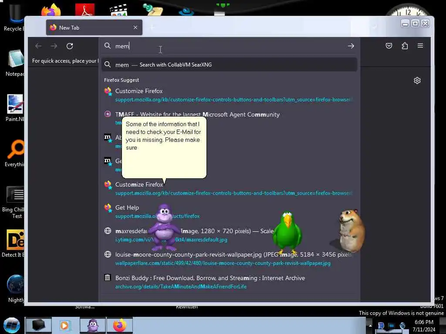Open the new tab page settings gear
The width and height of the screenshot is (446, 334).
pyautogui.click(x=417, y=80)
